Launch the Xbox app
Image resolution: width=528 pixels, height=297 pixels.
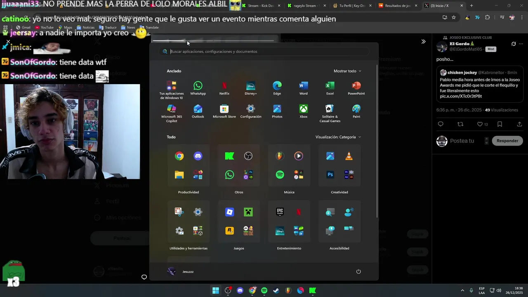[304, 111]
